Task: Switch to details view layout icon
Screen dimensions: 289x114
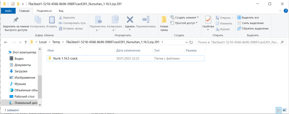Action: [x=279, y=110]
